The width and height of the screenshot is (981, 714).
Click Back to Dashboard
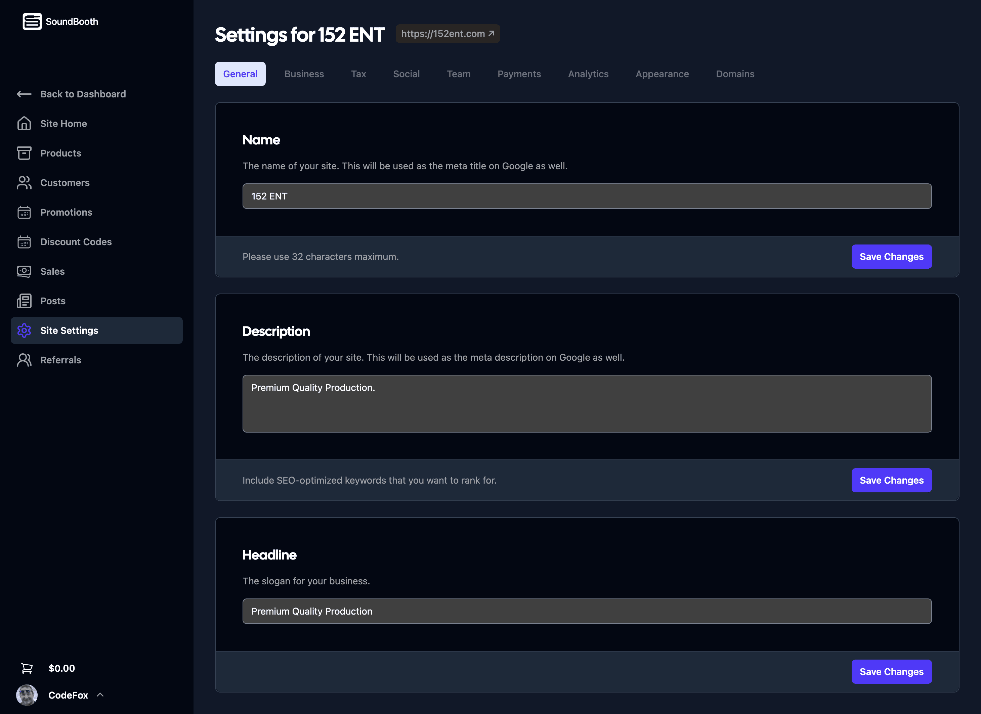point(83,94)
